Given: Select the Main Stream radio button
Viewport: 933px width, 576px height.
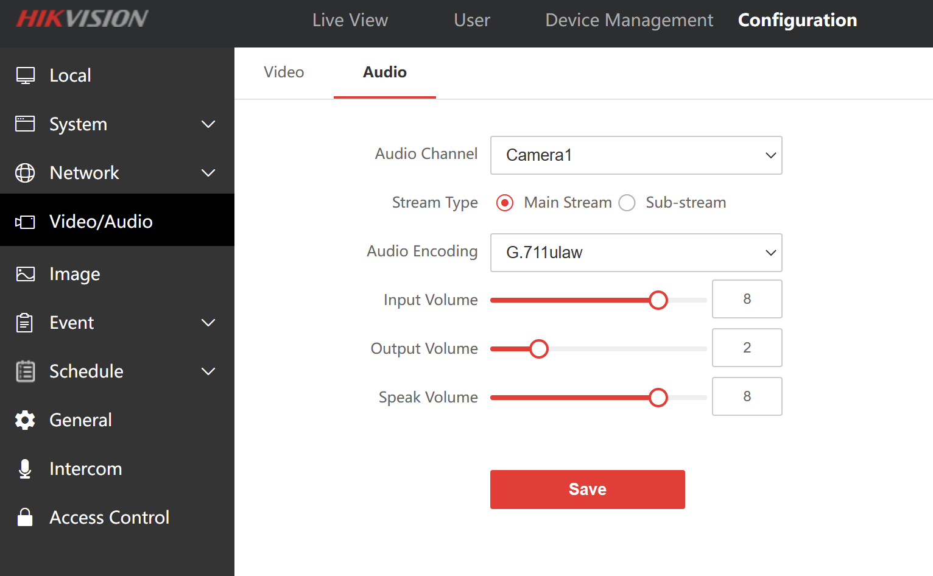Looking at the screenshot, I should [x=505, y=203].
